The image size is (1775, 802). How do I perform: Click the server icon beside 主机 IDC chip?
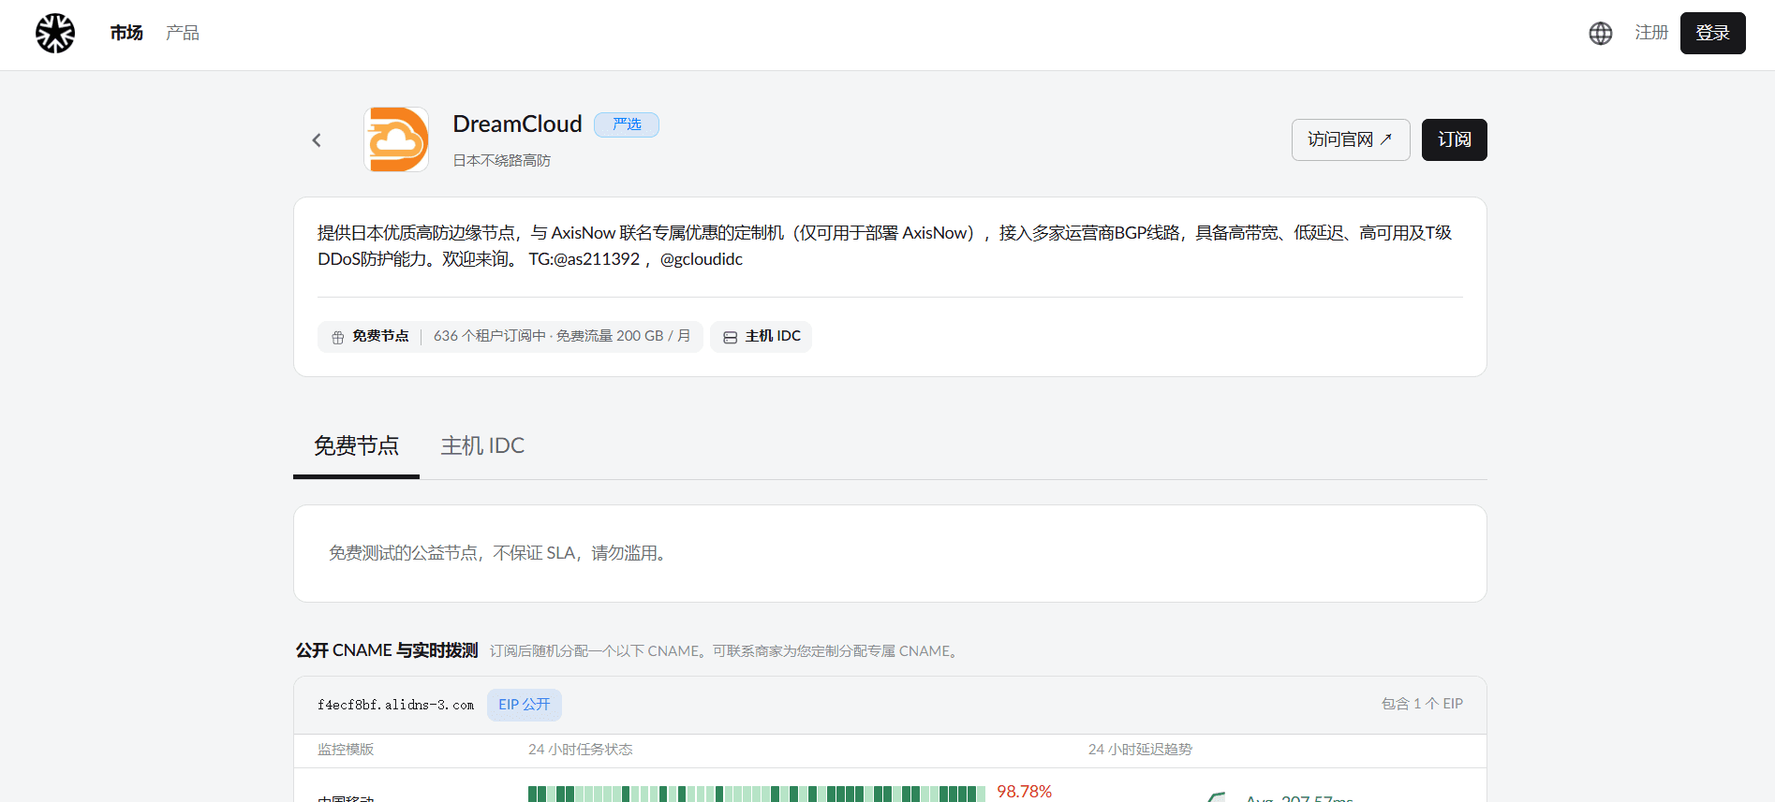pyautogui.click(x=731, y=337)
